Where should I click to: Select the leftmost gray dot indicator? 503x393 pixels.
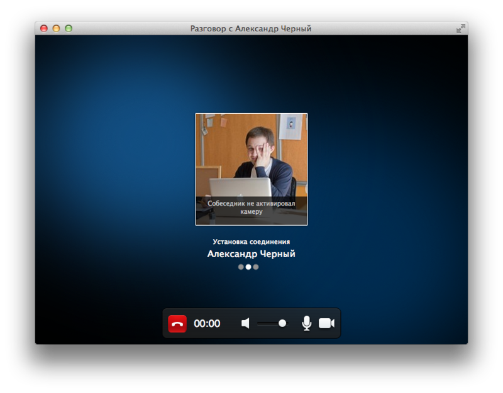point(241,267)
